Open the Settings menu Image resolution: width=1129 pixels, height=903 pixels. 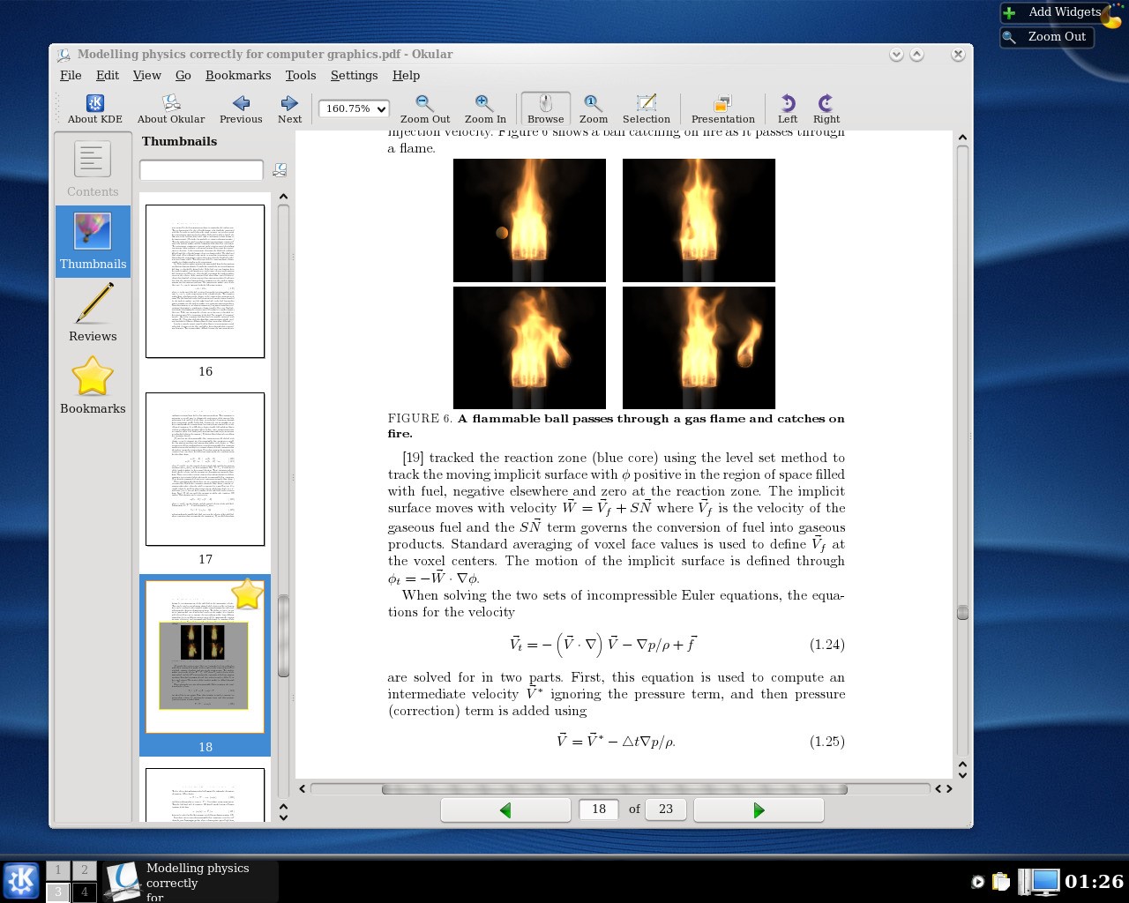click(354, 76)
